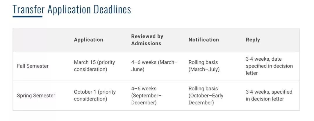The image size is (314, 121).
Task: Click the October 1 priority consideration cell
Action: pos(95,96)
